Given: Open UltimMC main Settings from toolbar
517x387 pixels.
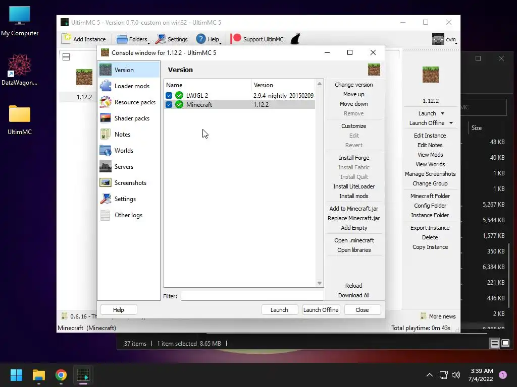Looking at the screenshot, I should pos(172,39).
